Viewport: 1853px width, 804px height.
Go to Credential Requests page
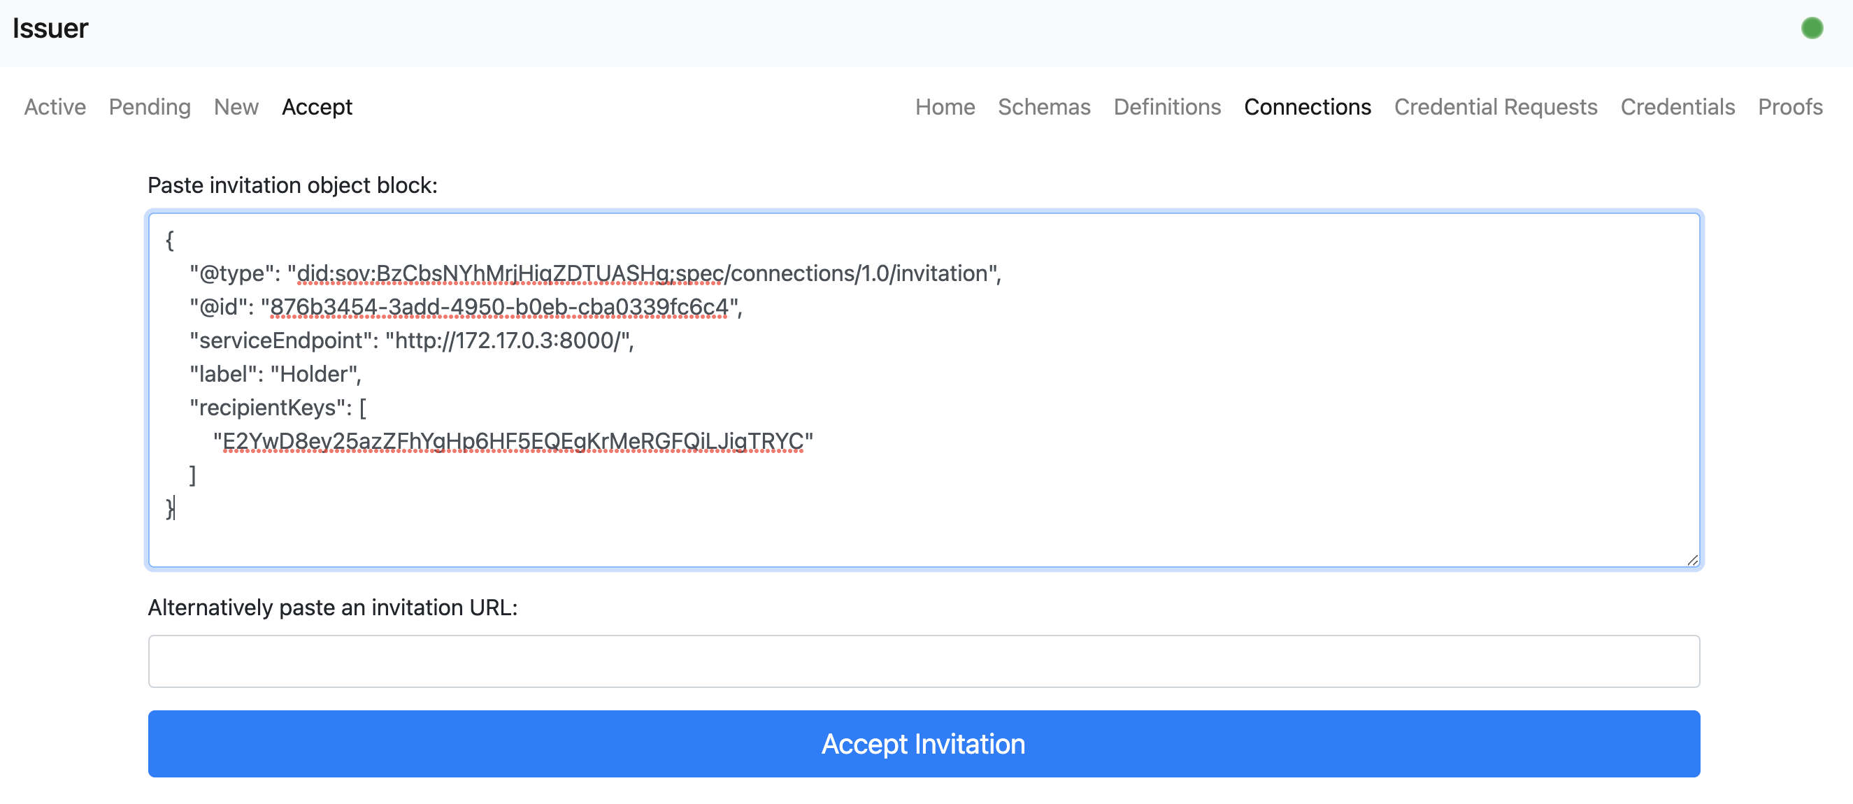coord(1495,107)
